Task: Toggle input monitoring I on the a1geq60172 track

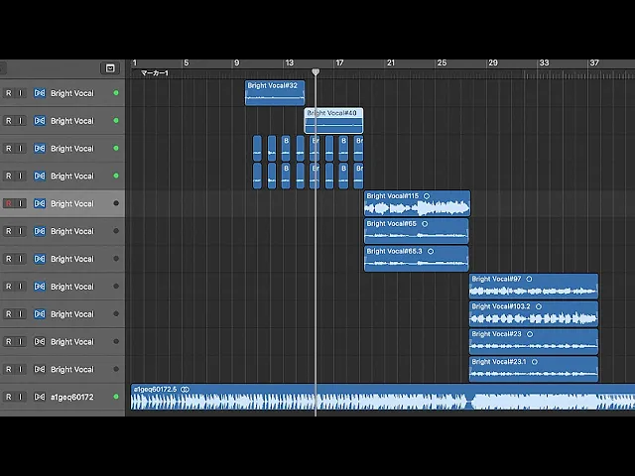Action: pyautogui.click(x=20, y=397)
